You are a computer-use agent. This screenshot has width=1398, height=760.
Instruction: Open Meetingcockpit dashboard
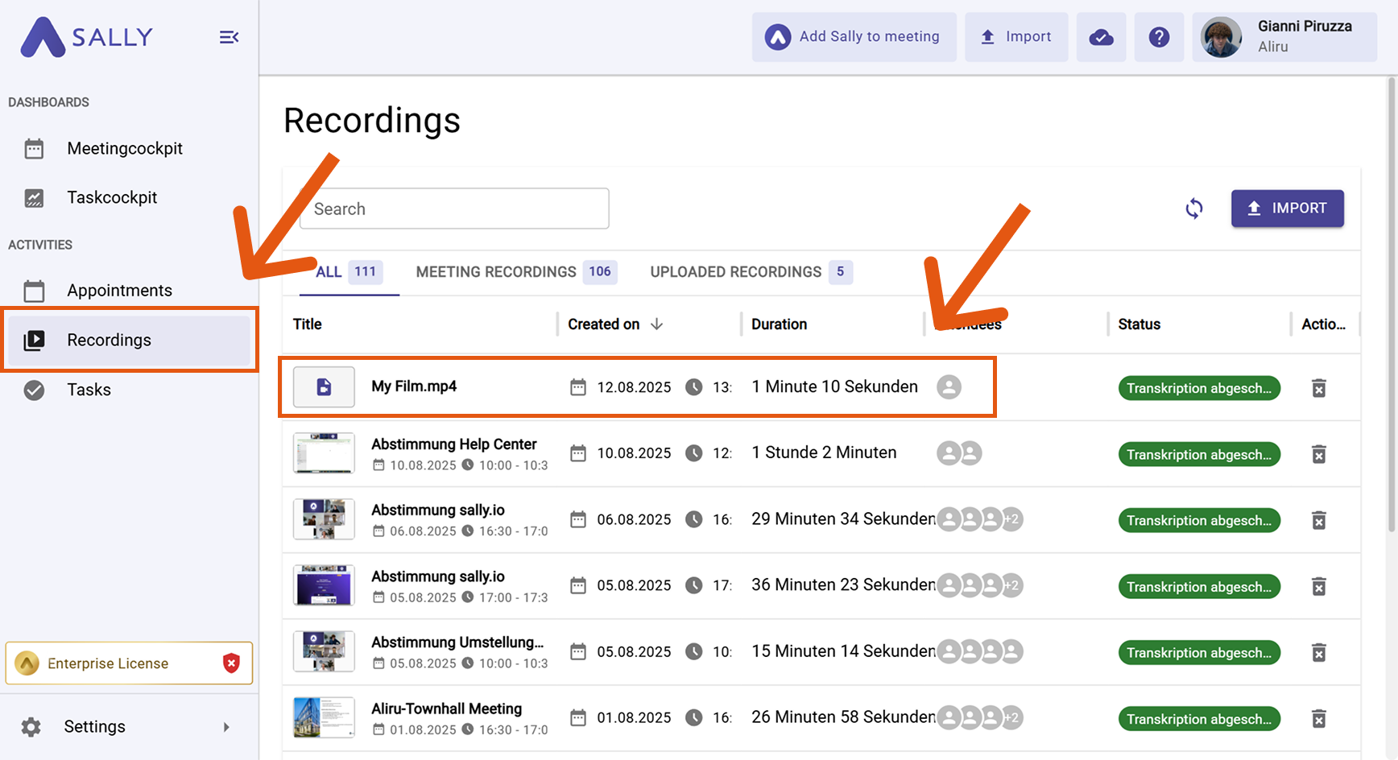coord(125,148)
